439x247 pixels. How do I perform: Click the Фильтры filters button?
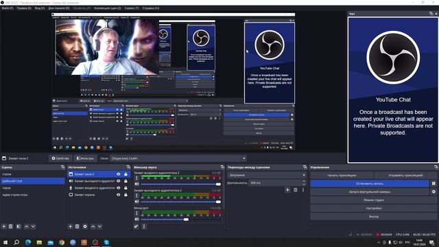85,158
